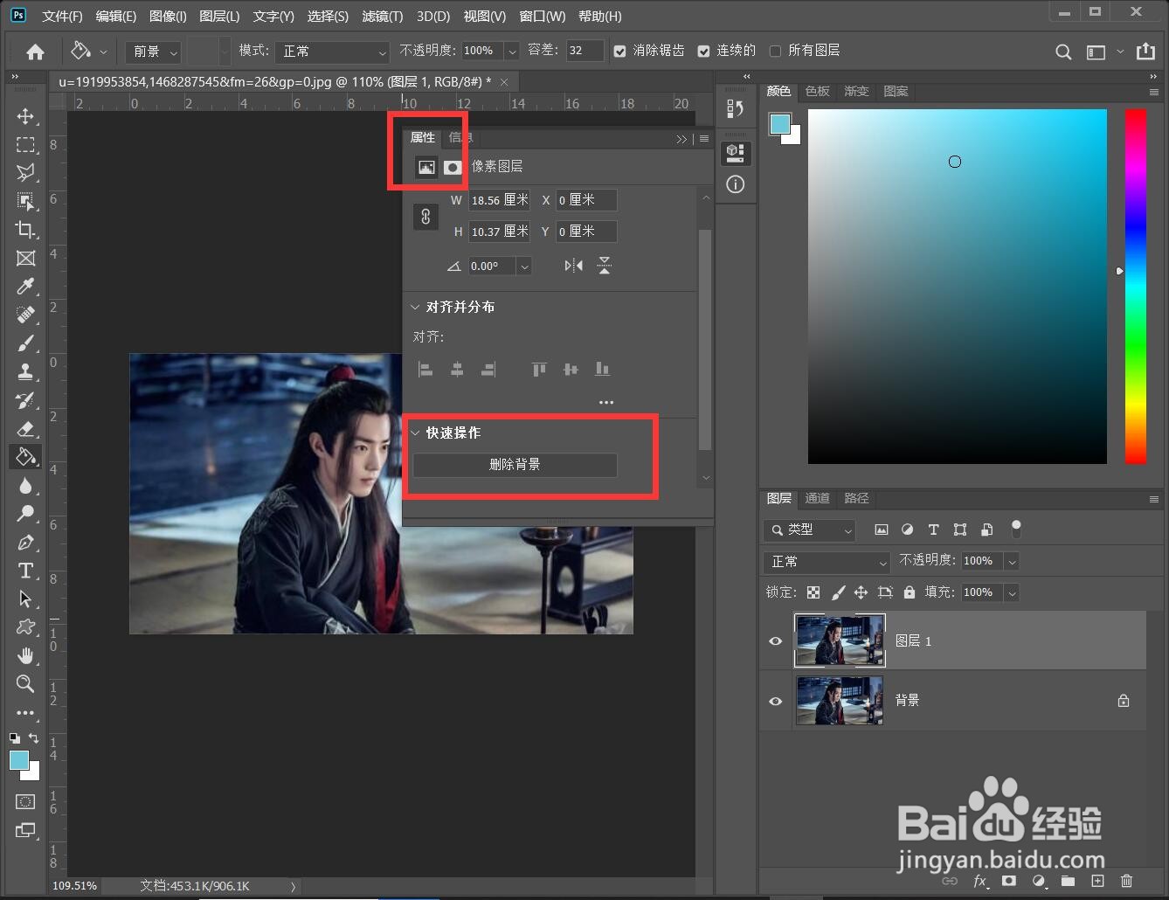The height and width of the screenshot is (900, 1169).
Task: Select the Pen tool
Action: pyautogui.click(x=25, y=543)
